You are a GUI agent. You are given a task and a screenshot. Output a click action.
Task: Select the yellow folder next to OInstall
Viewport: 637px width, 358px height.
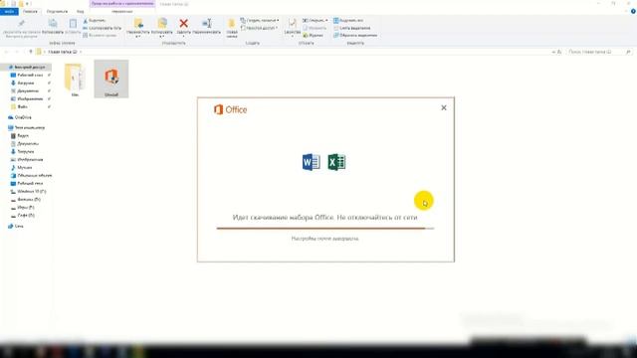point(75,80)
